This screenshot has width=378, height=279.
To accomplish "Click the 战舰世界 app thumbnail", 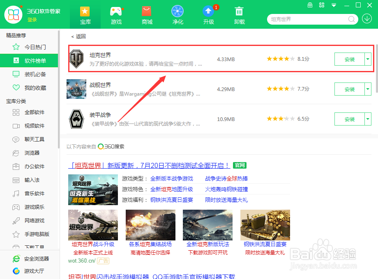I will coord(76,89).
